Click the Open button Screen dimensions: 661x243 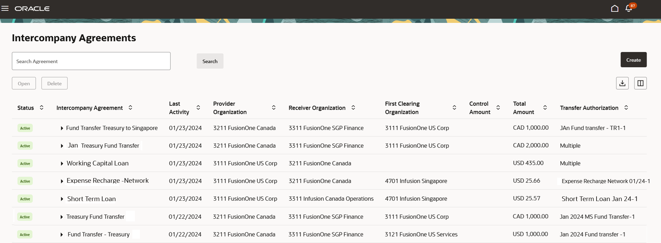click(24, 83)
